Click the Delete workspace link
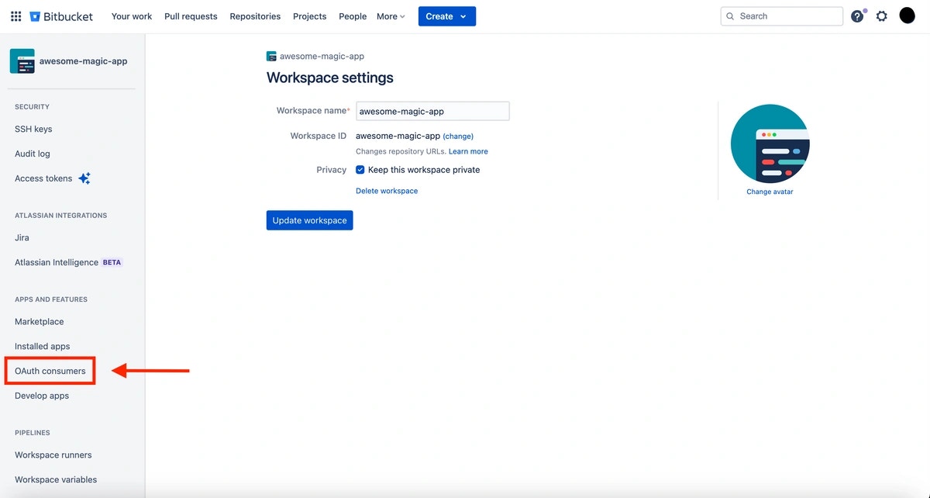 click(x=386, y=190)
